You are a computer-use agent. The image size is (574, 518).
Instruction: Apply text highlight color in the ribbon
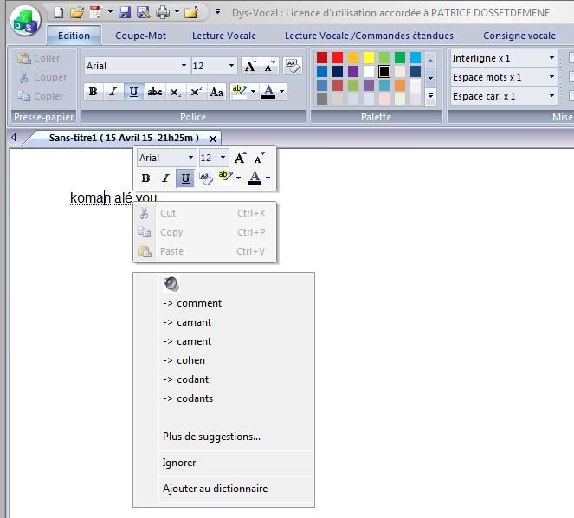point(240,92)
